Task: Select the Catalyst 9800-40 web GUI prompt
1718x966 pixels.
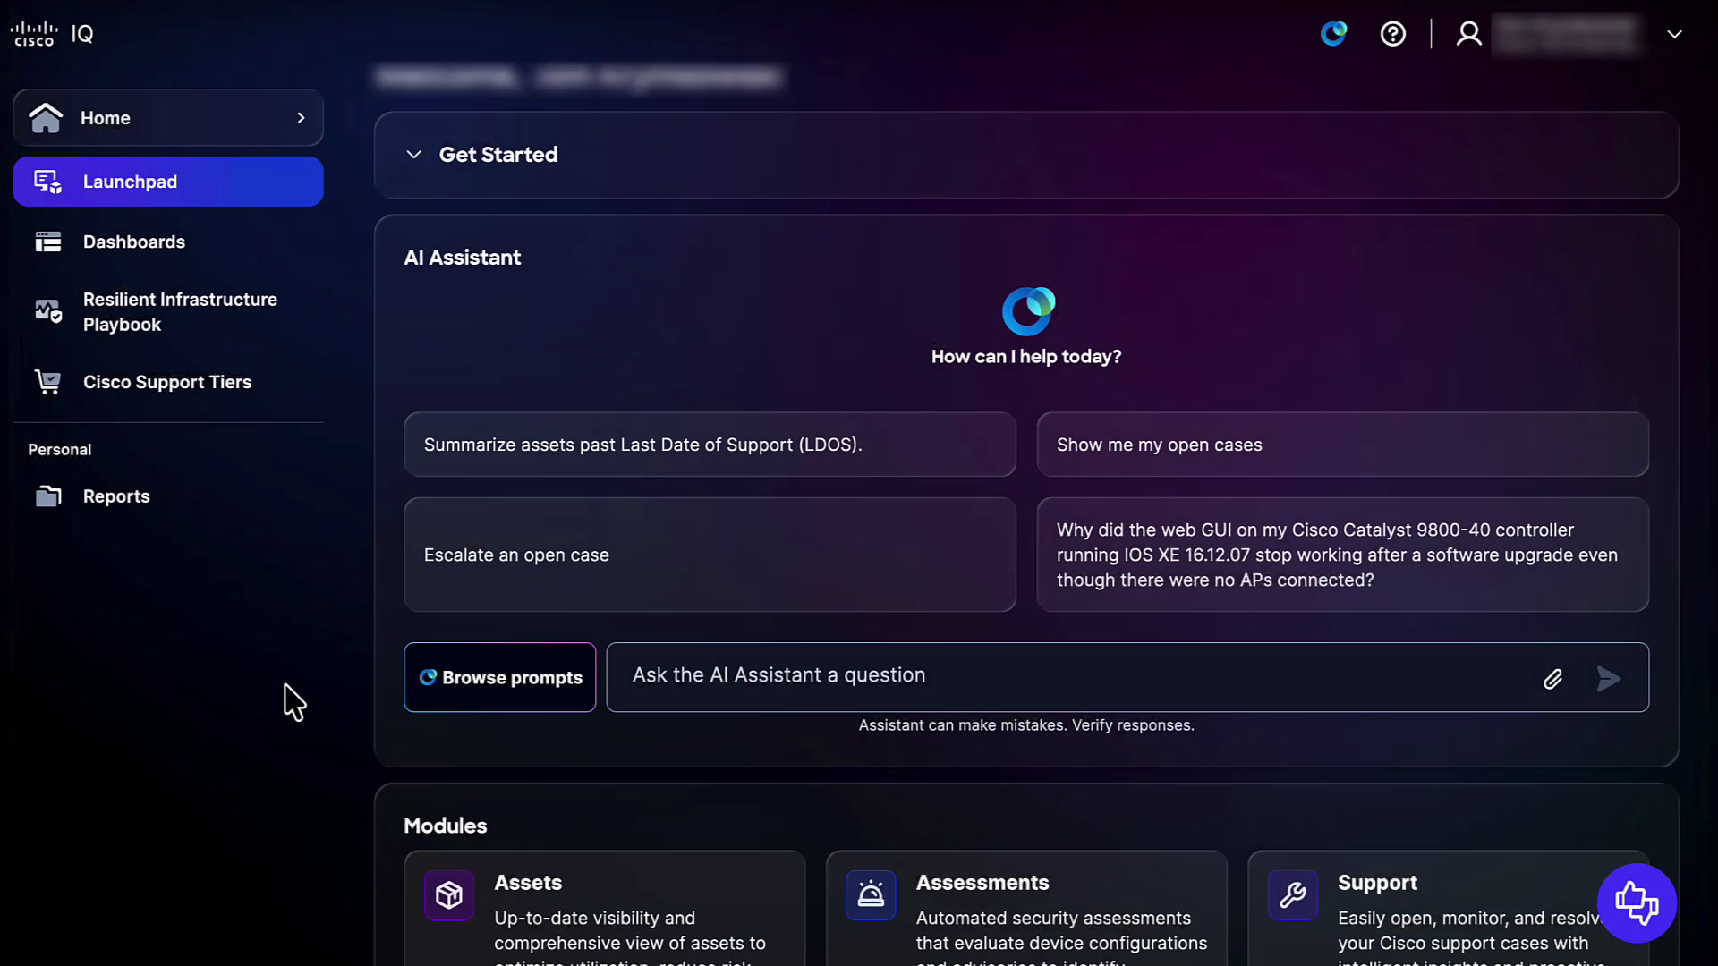Action: point(1342,555)
